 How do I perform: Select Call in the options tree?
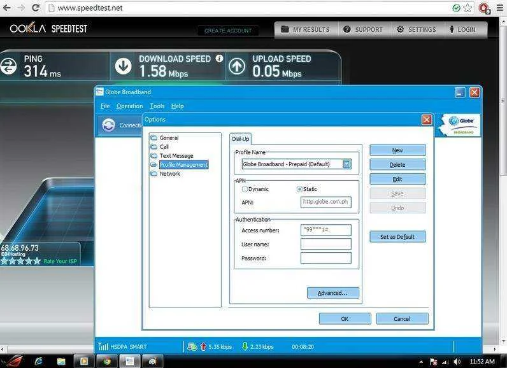(164, 147)
